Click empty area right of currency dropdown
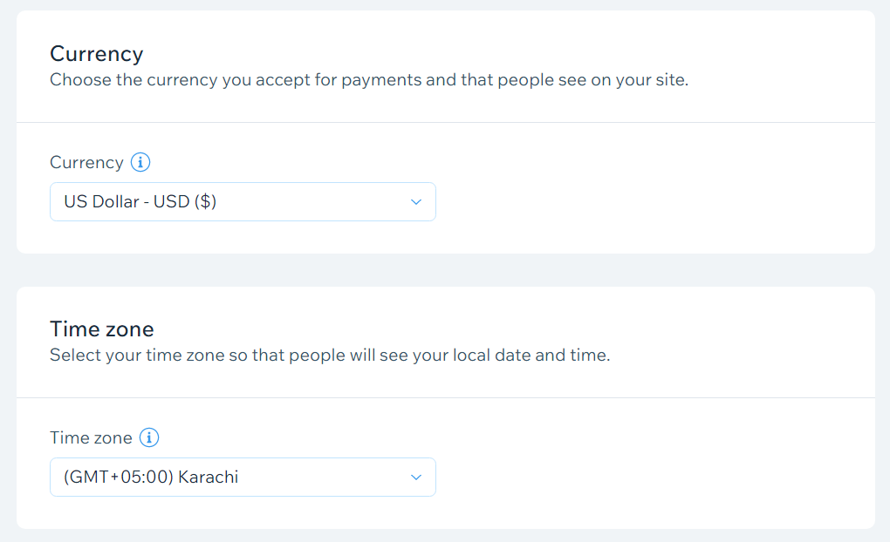890x542 pixels. [x=653, y=202]
